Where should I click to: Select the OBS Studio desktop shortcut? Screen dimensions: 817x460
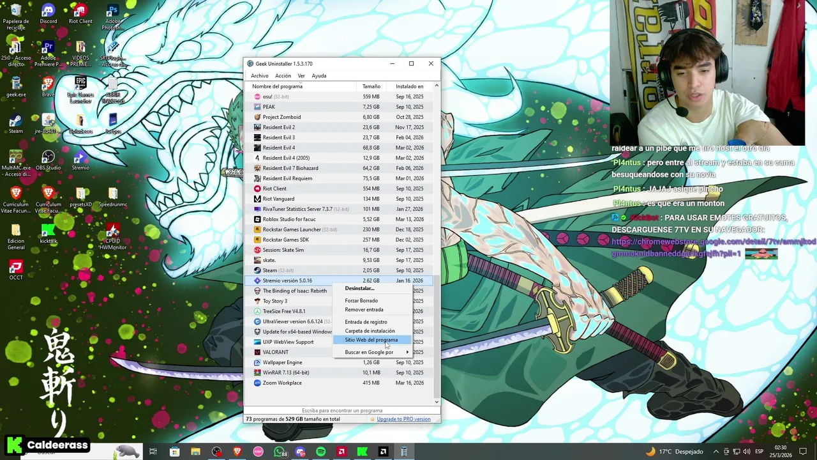(x=48, y=160)
